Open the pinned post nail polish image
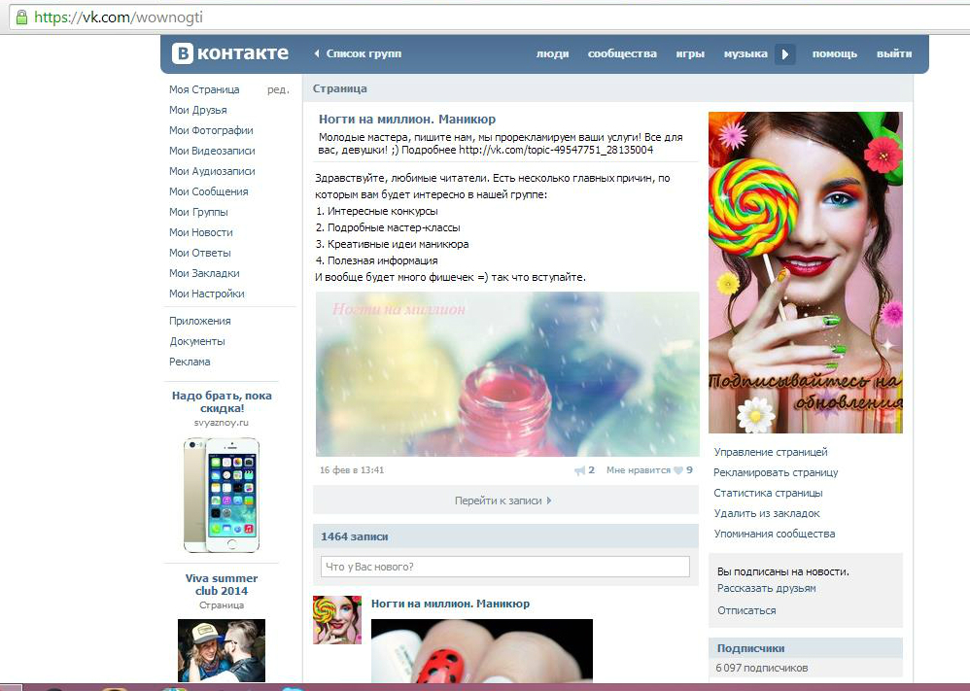970x691 pixels. pos(507,374)
